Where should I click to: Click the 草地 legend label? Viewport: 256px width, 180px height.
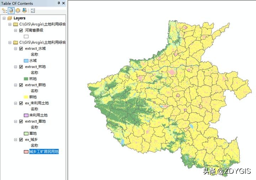(33, 134)
